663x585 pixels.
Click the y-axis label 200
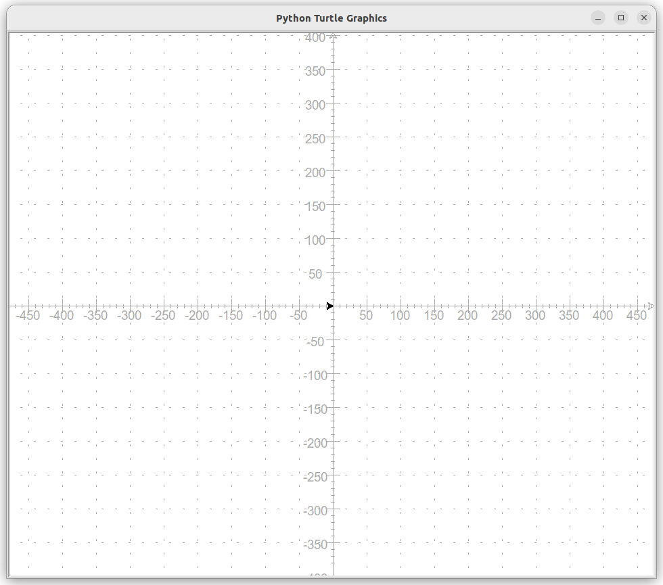[315, 172]
